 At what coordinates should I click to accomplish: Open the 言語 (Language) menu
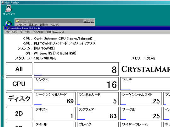point(55,32)
